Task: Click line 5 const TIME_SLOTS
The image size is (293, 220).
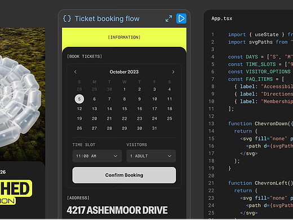Action: (260, 64)
